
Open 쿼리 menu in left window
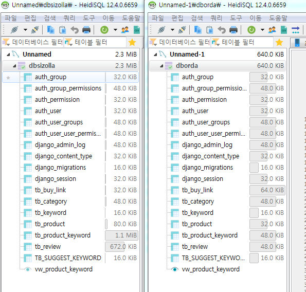(x=69, y=18)
